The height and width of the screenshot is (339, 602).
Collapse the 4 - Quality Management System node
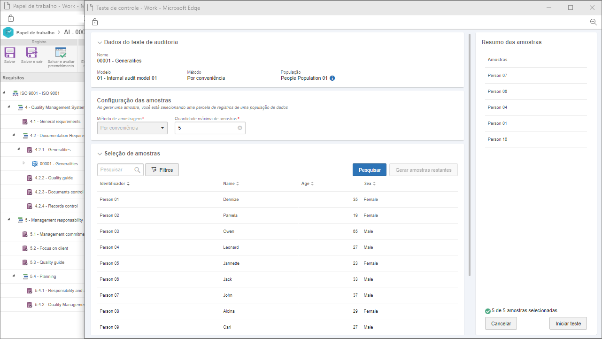tap(9, 107)
